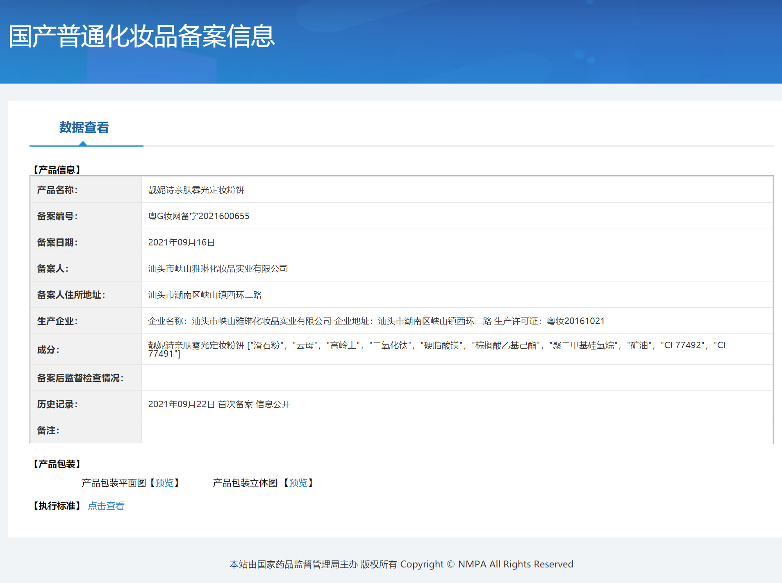Click the filing date 2021年09月16日
782x583 pixels.
click(182, 243)
